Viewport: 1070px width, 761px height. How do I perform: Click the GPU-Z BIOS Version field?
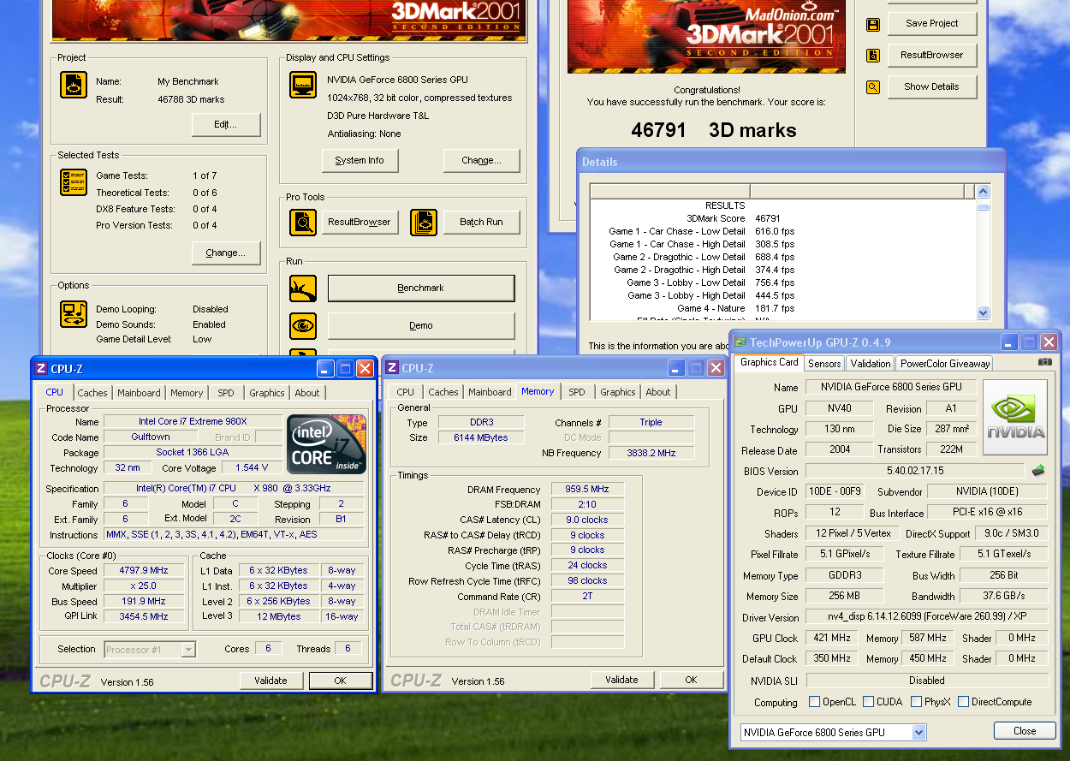(x=915, y=471)
